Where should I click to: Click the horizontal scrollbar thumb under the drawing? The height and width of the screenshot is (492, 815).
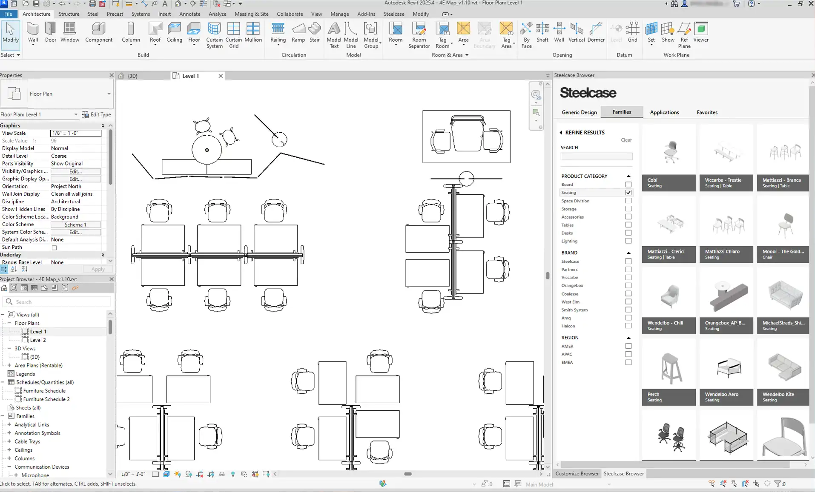(x=407, y=474)
